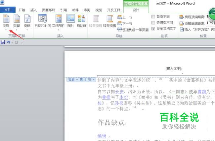
Task: Uncheck 显示文档文字 (Show Document Text)
Action: [153, 29]
